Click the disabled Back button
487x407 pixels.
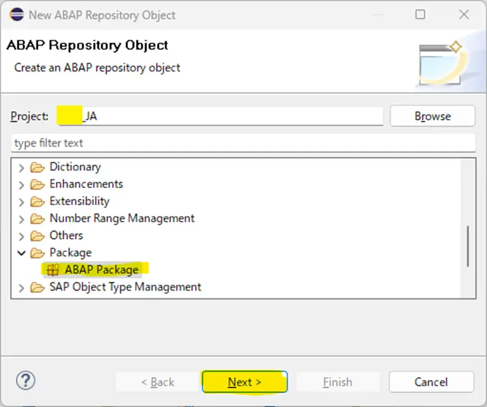pos(158,381)
